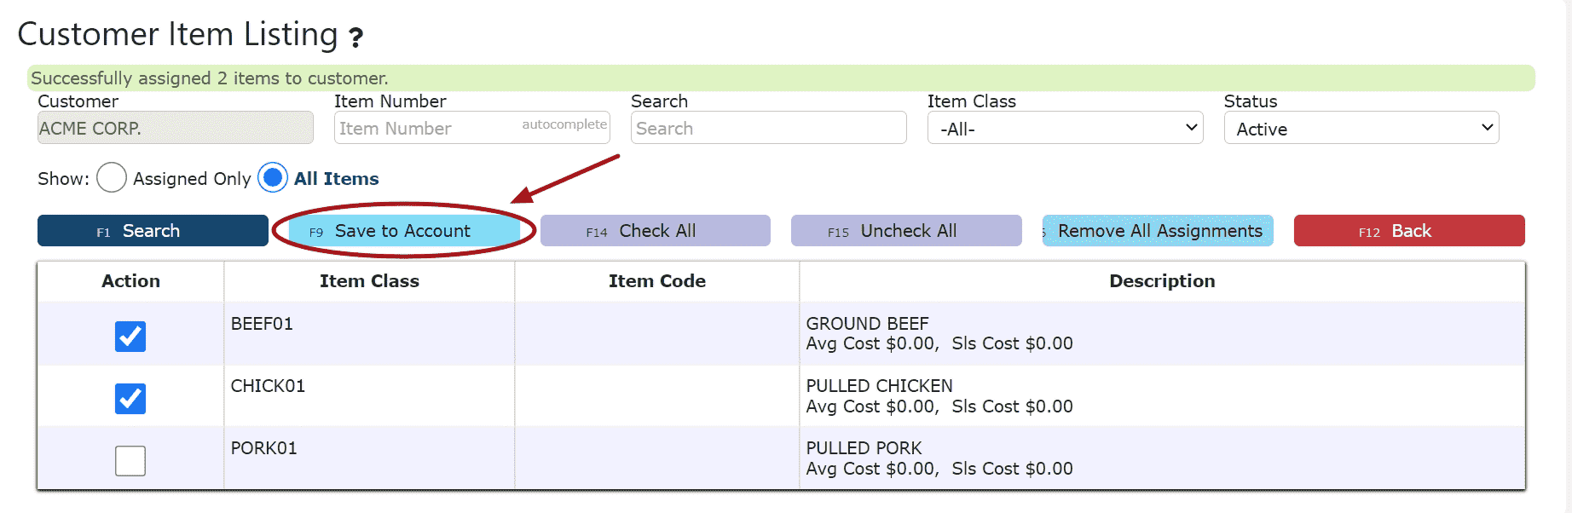1572x513 pixels.
Task: Uncheck the CHICK01 row checkbox
Action: (x=130, y=398)
